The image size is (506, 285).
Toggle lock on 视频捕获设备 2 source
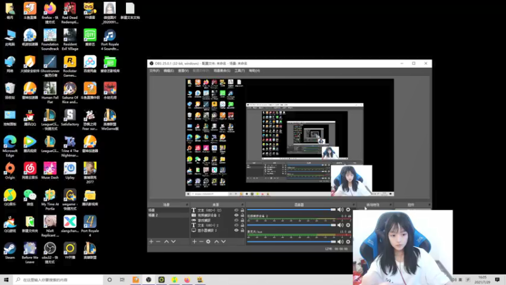click(242, 215)
